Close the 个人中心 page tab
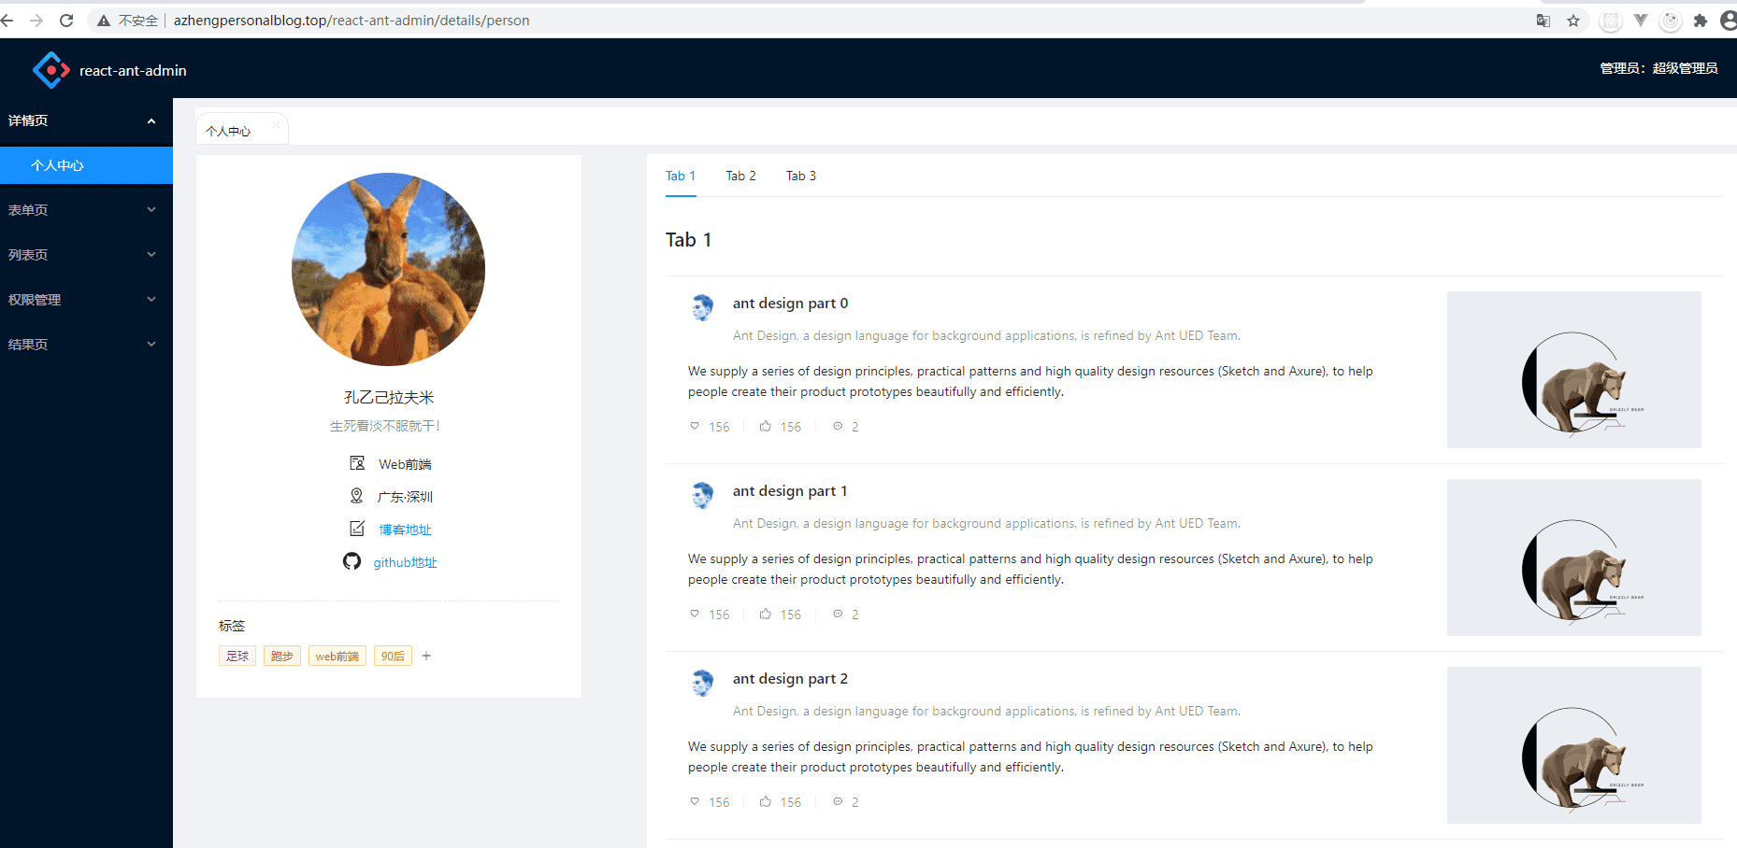Image resolution: width=1737 pixels, height=848 pixels. 276,124
